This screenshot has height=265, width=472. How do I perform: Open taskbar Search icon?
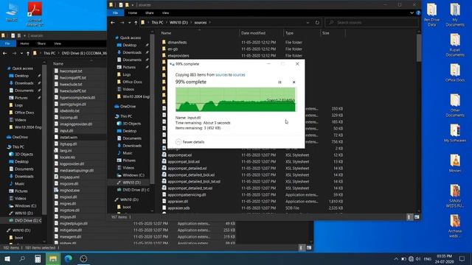[22, 258]
